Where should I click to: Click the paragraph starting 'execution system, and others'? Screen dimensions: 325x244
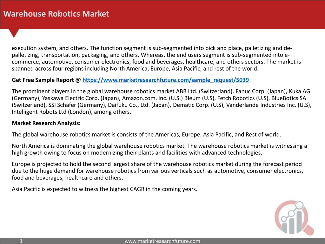point(156,58)
